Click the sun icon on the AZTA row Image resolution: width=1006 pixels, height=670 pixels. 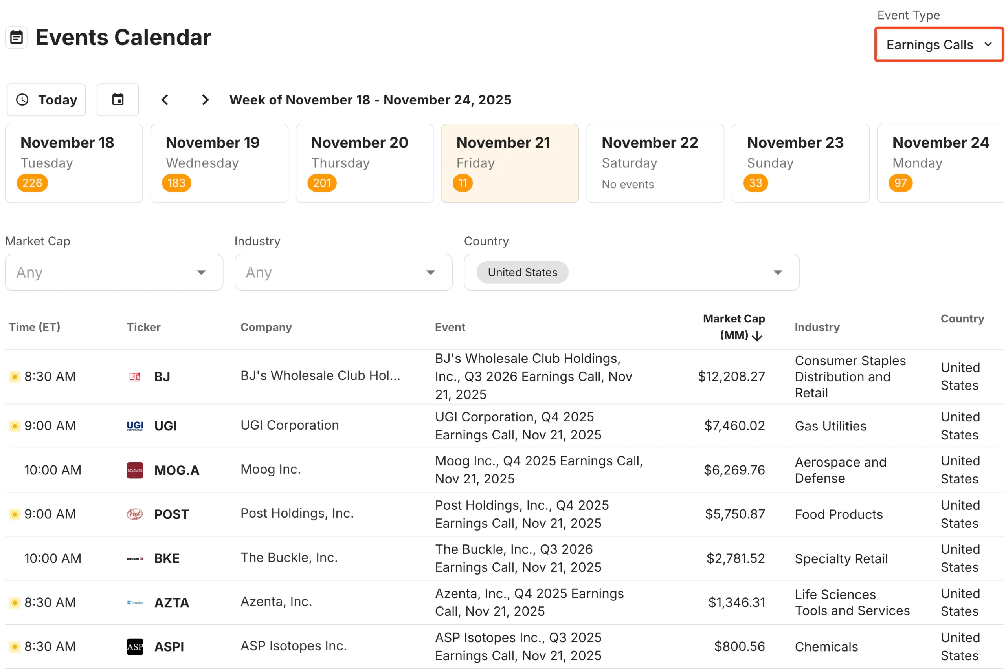[15, 602]
